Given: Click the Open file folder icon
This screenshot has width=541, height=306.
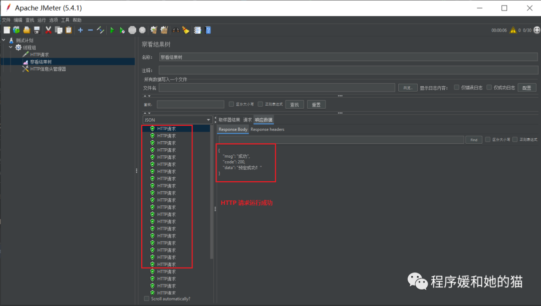Looking at the screenshot, I should pos(27,31).
